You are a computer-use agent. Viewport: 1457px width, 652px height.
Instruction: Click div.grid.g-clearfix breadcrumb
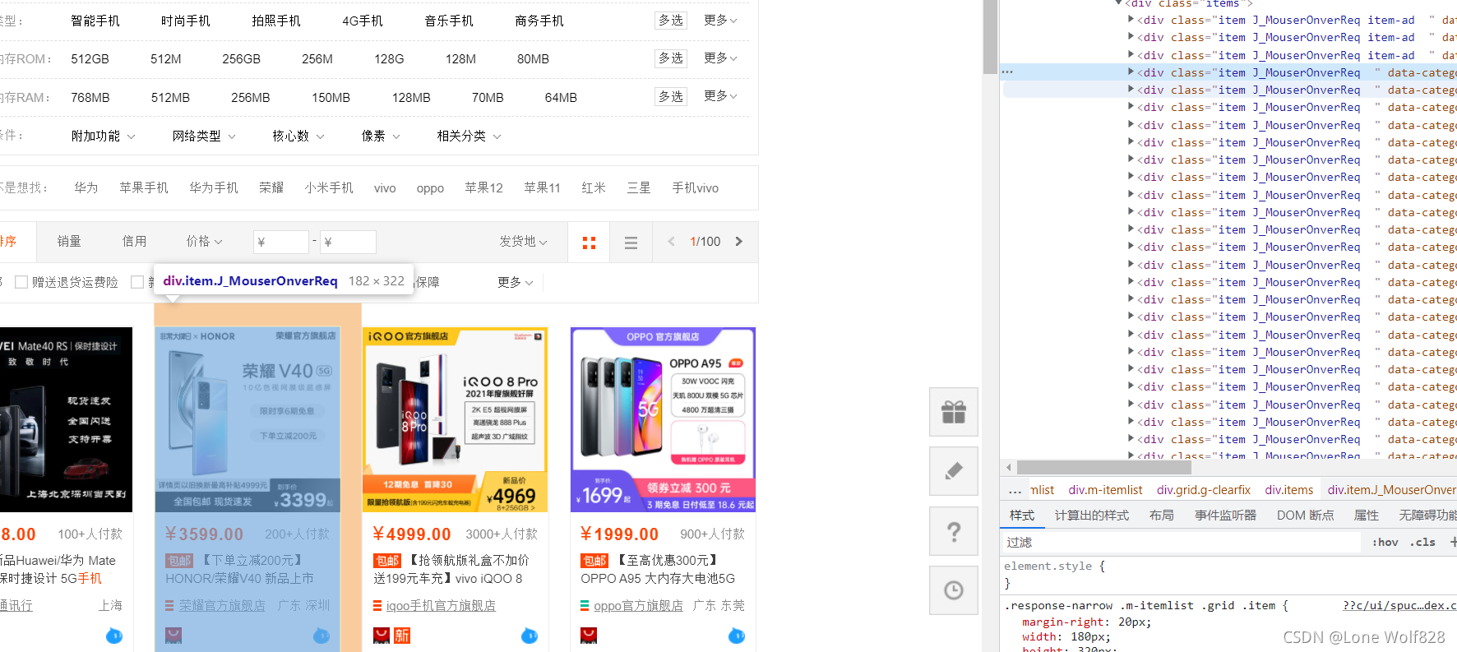coord(1204,490)
